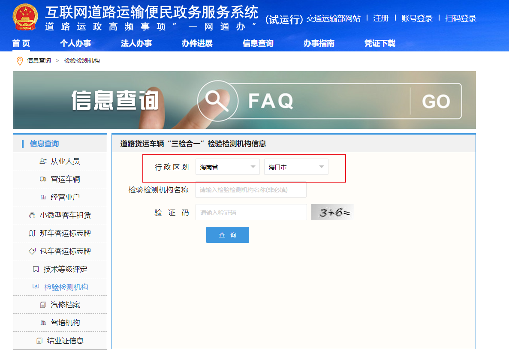Screen dimensions: 509x351
Task: Click the 班车客运标志牌 route icon
Action: tap(32, 233)
